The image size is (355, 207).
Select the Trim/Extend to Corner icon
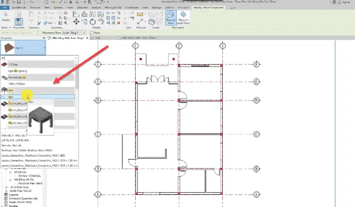click(101, 22)
